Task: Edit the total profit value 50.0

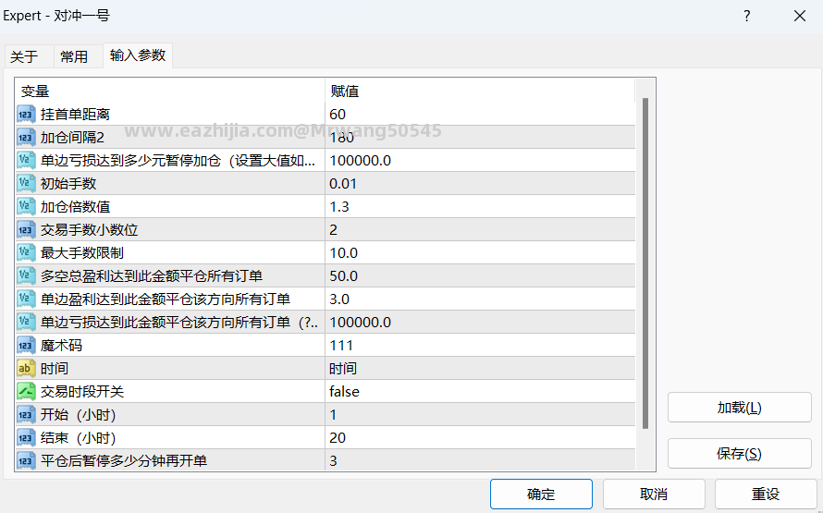Action: coord(480,275)
